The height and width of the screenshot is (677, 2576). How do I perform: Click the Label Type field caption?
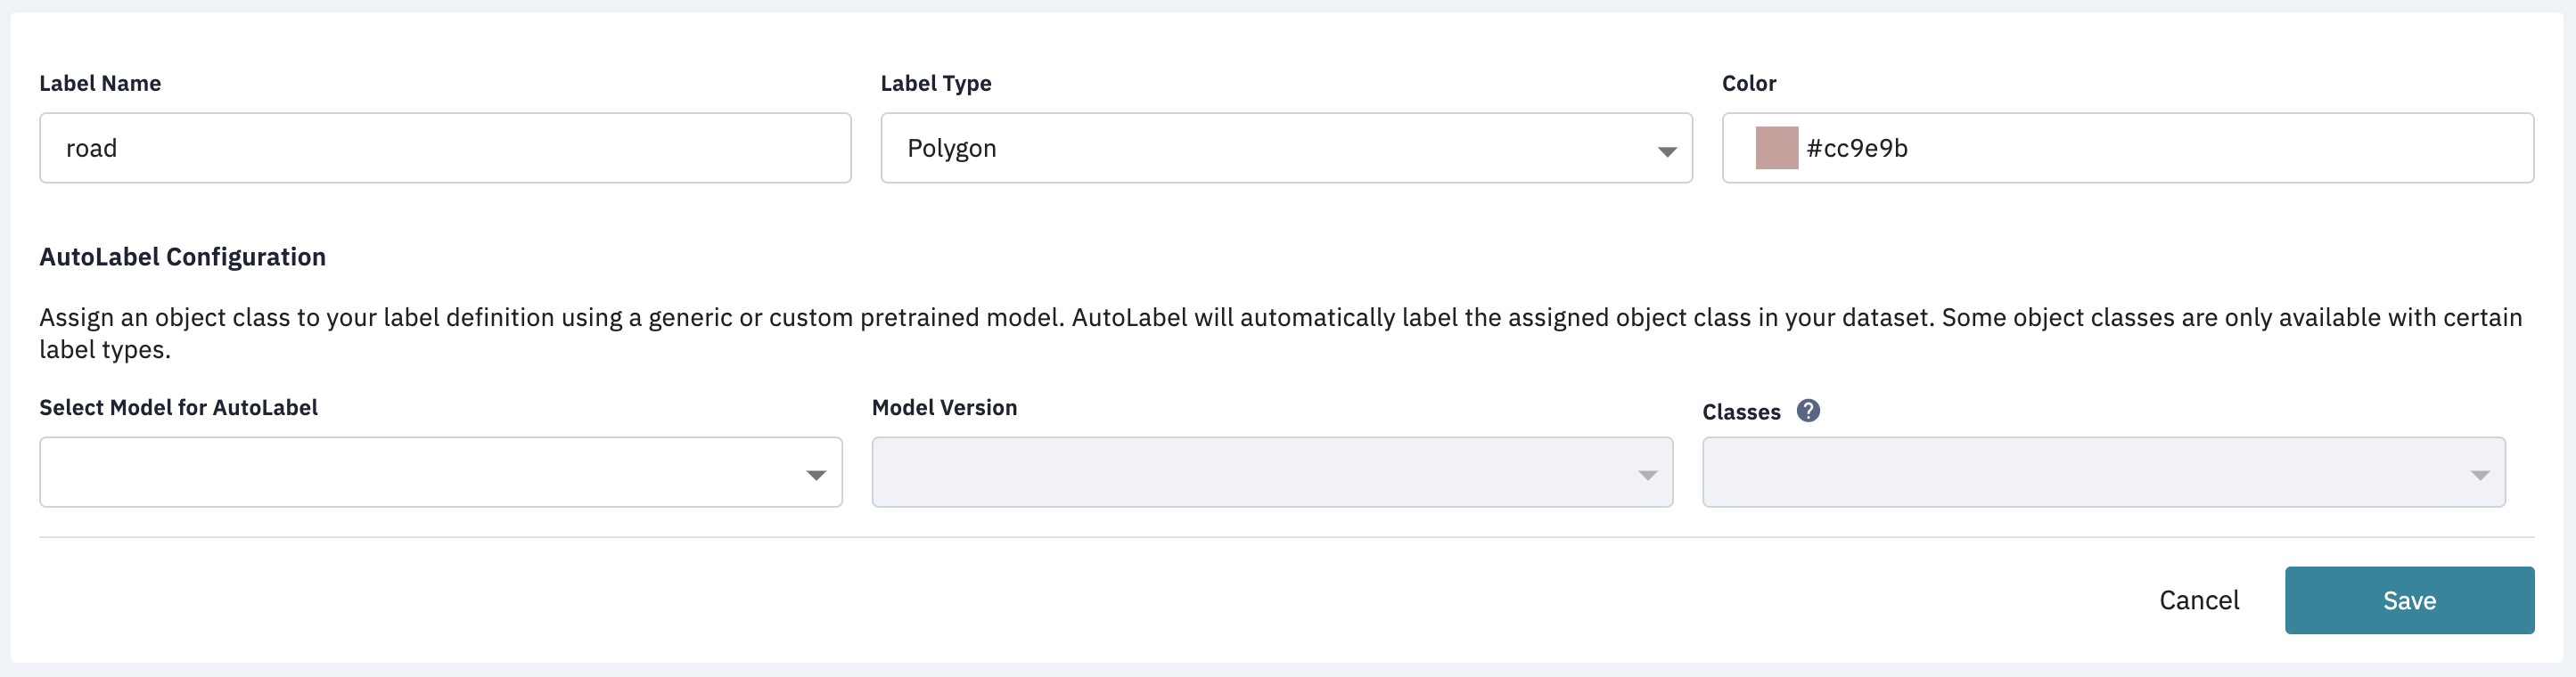point(935,83)
